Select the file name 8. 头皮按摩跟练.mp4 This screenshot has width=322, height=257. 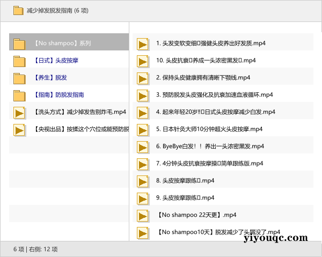pyautogui.click(x=185, y=181)
